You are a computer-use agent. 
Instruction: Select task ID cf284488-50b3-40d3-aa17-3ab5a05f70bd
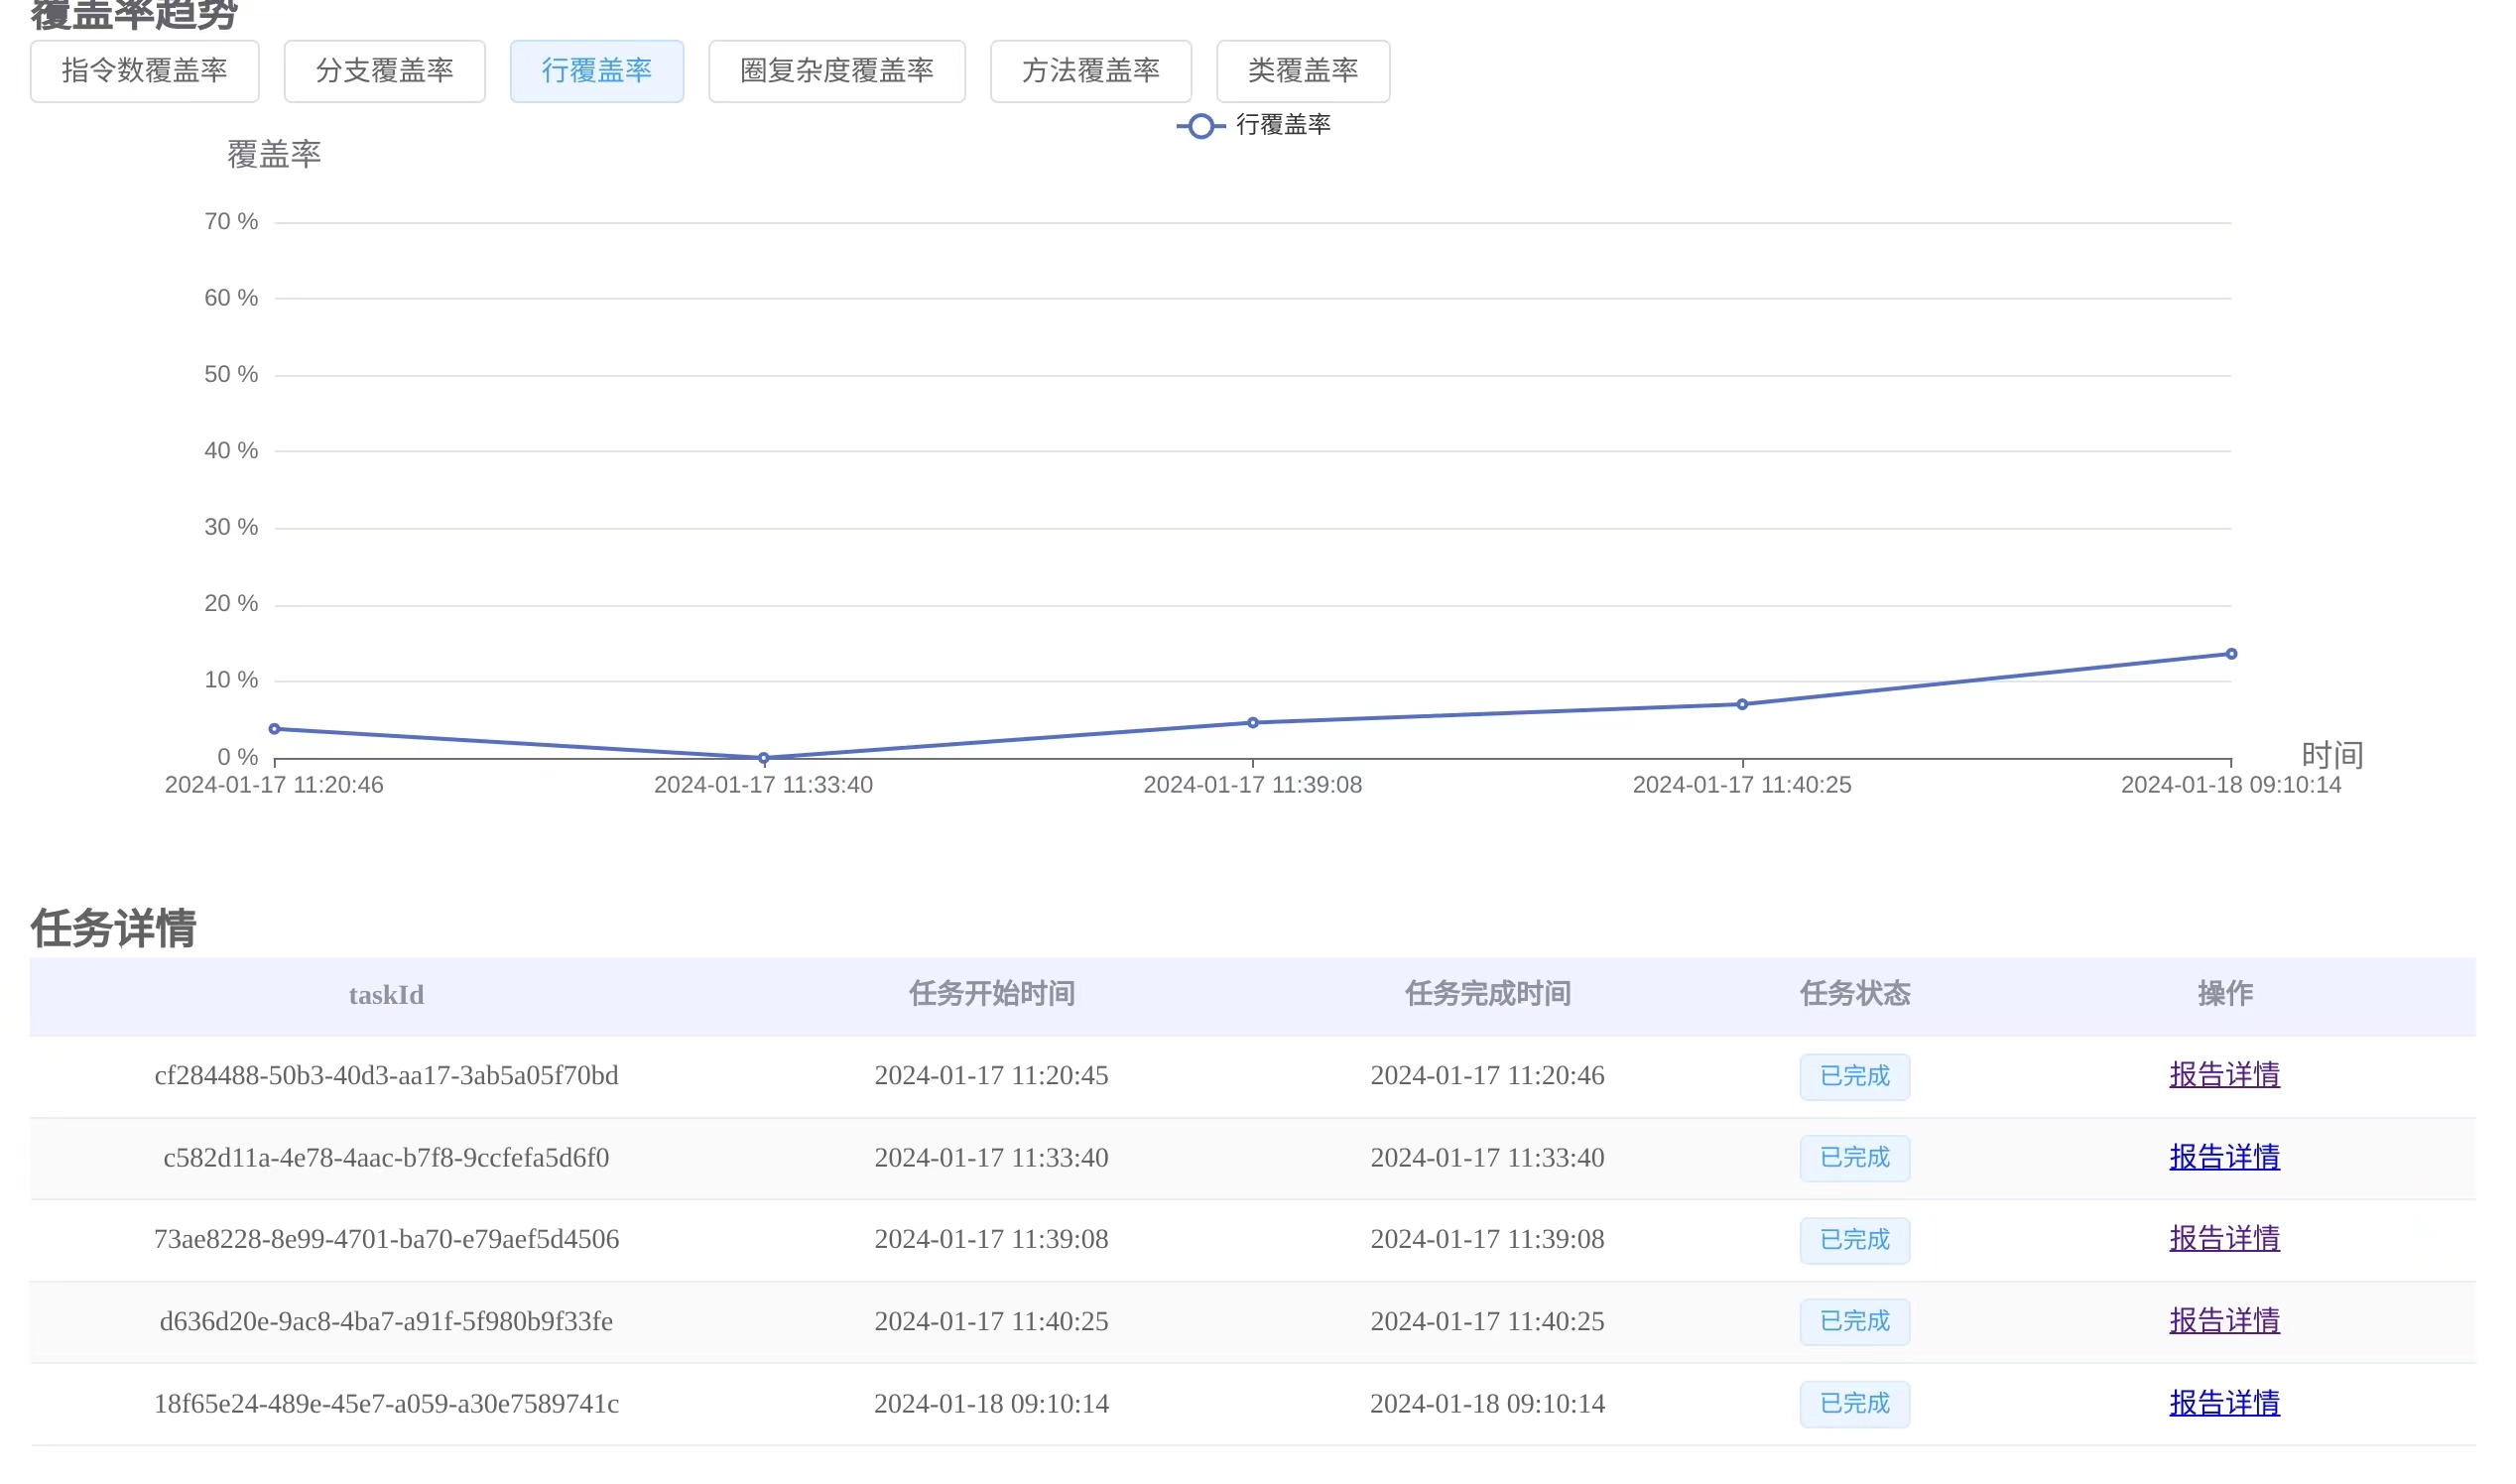click(386, 1076)
